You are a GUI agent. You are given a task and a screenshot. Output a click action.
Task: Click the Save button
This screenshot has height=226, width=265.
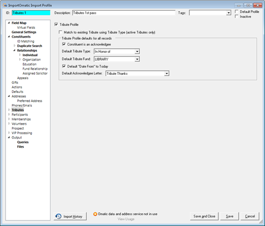tap(230, 216)
